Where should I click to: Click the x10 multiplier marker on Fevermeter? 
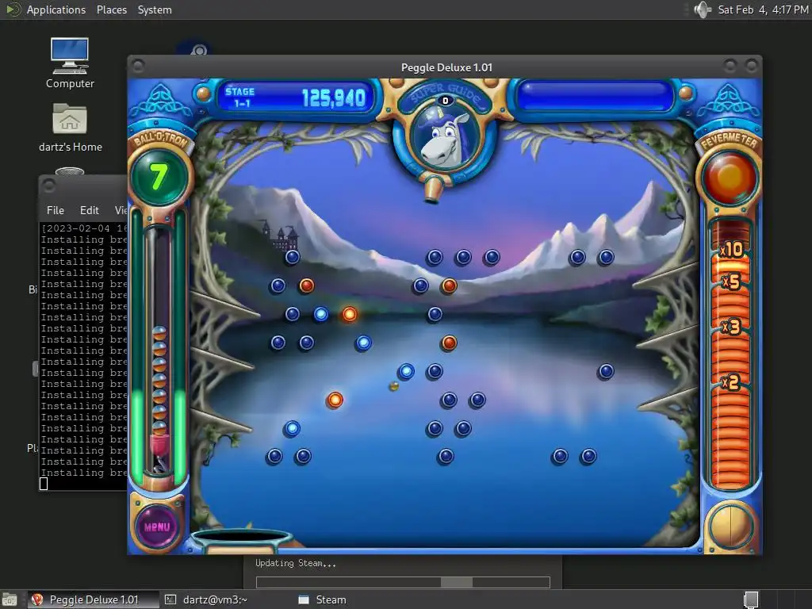pyautogui.click(x=730, y=250)
